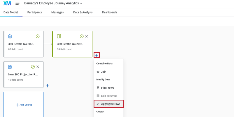Go to the Data & Analysis tab
Screen dimensions: 234x117
83,12
